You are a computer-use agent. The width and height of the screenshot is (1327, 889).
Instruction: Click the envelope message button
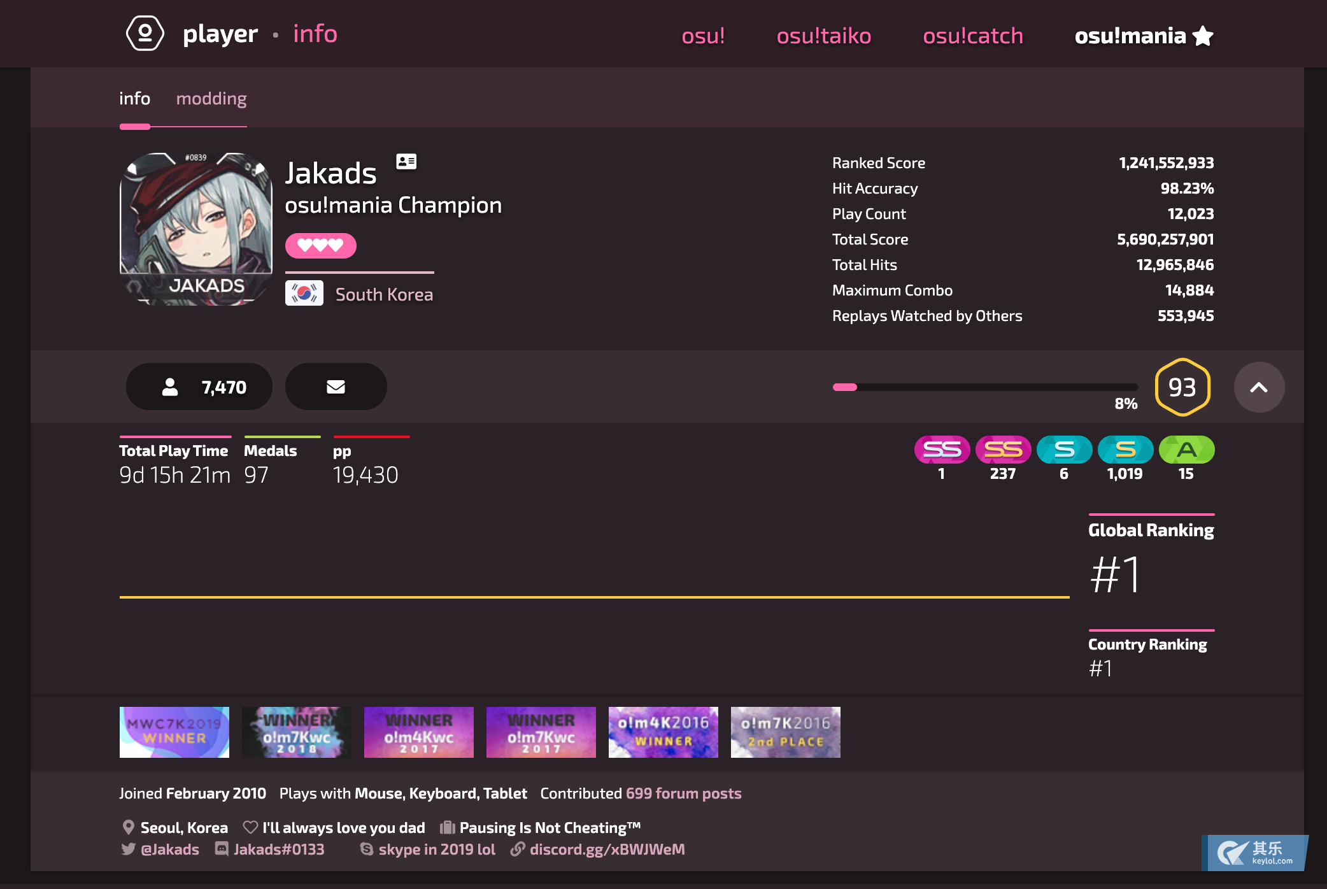pos(336,387)
